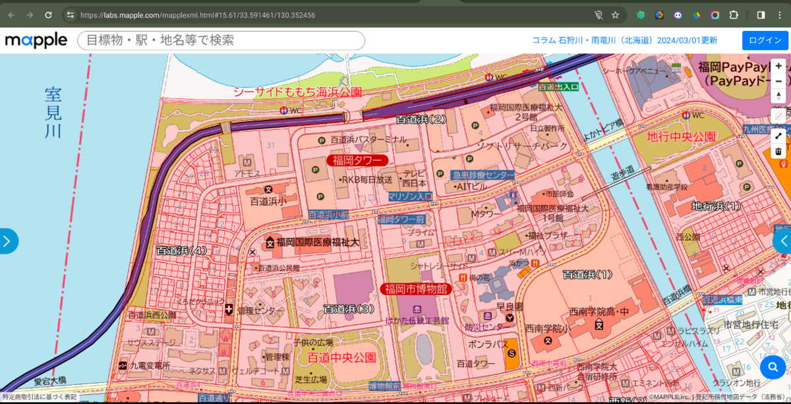Screen dimensions: 791x404
Task: Click the ボンラパス store label
Action: [487, 344]
